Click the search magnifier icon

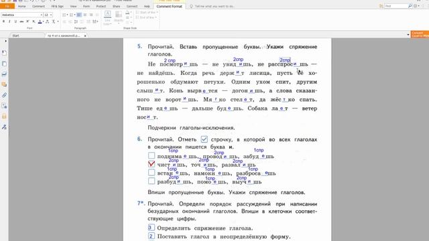click(x=410, y=6)
